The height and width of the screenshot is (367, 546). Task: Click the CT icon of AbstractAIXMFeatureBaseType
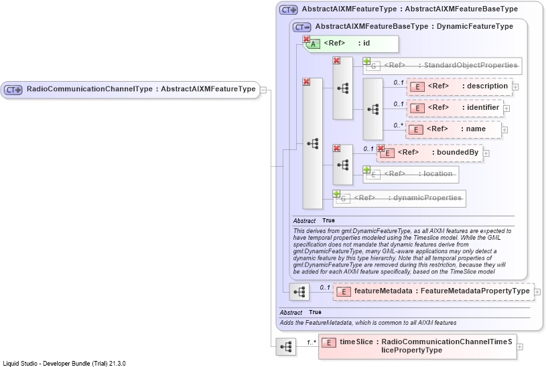(x=302, y=27)
